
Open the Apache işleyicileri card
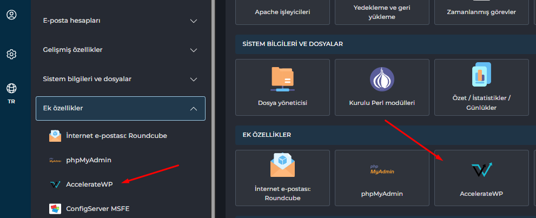[x=282, y=12]
